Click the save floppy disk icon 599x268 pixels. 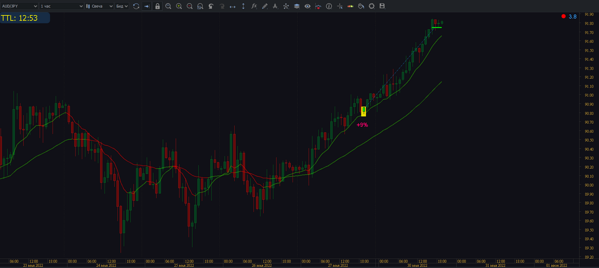382,6
